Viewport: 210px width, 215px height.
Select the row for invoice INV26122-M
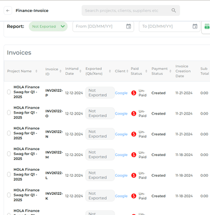[9, 154]
